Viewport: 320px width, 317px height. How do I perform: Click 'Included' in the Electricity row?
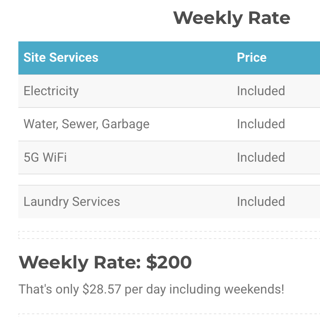pyautogui.click(x=261, y=91)
